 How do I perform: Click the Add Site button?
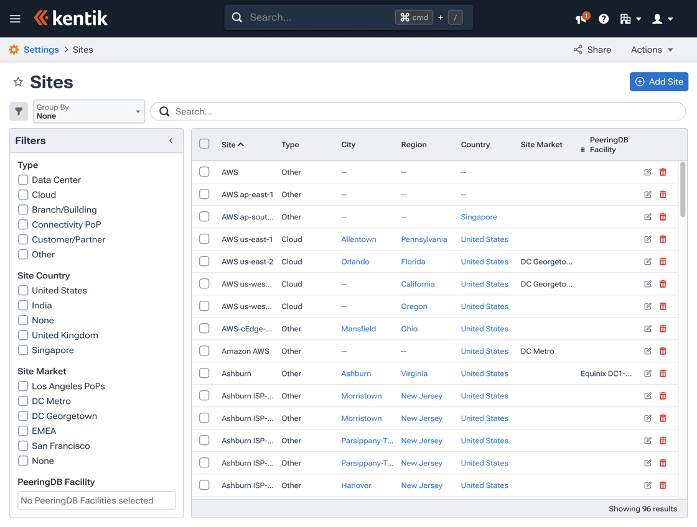[x=659, y=81]
